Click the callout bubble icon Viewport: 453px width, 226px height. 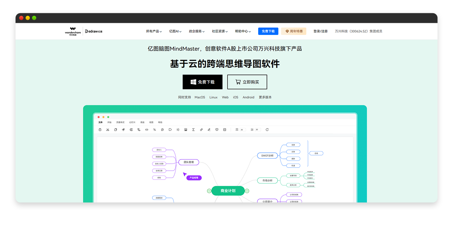tap(162, 129)
